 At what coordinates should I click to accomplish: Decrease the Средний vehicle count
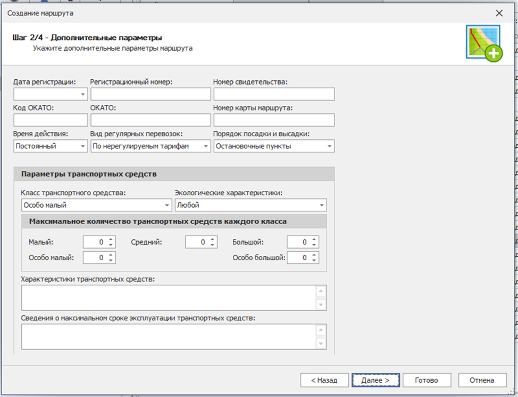click(213, 245)
